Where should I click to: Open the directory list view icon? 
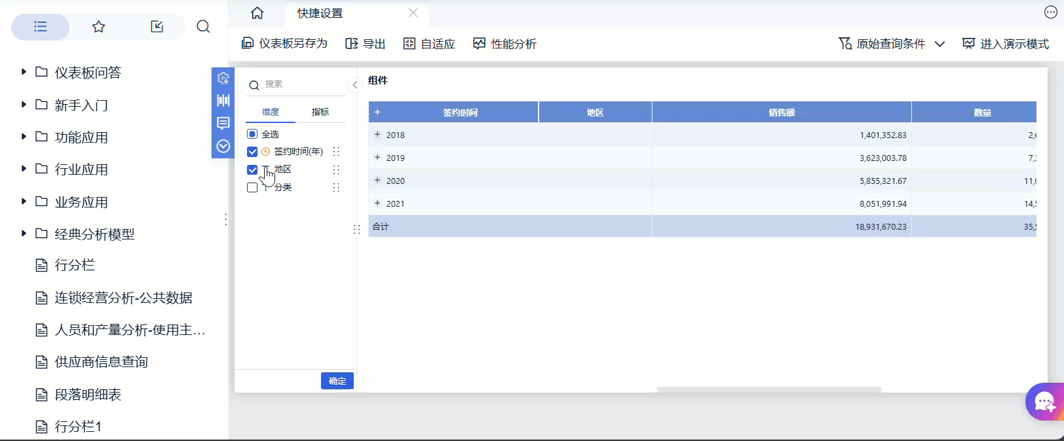[x=41, y=27]
